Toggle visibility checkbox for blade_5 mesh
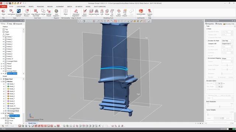This screenshot has width=236, height=132. (6, 94)
